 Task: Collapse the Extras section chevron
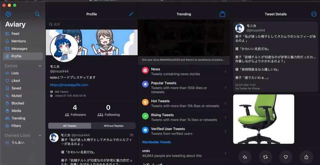pos(40,66)
